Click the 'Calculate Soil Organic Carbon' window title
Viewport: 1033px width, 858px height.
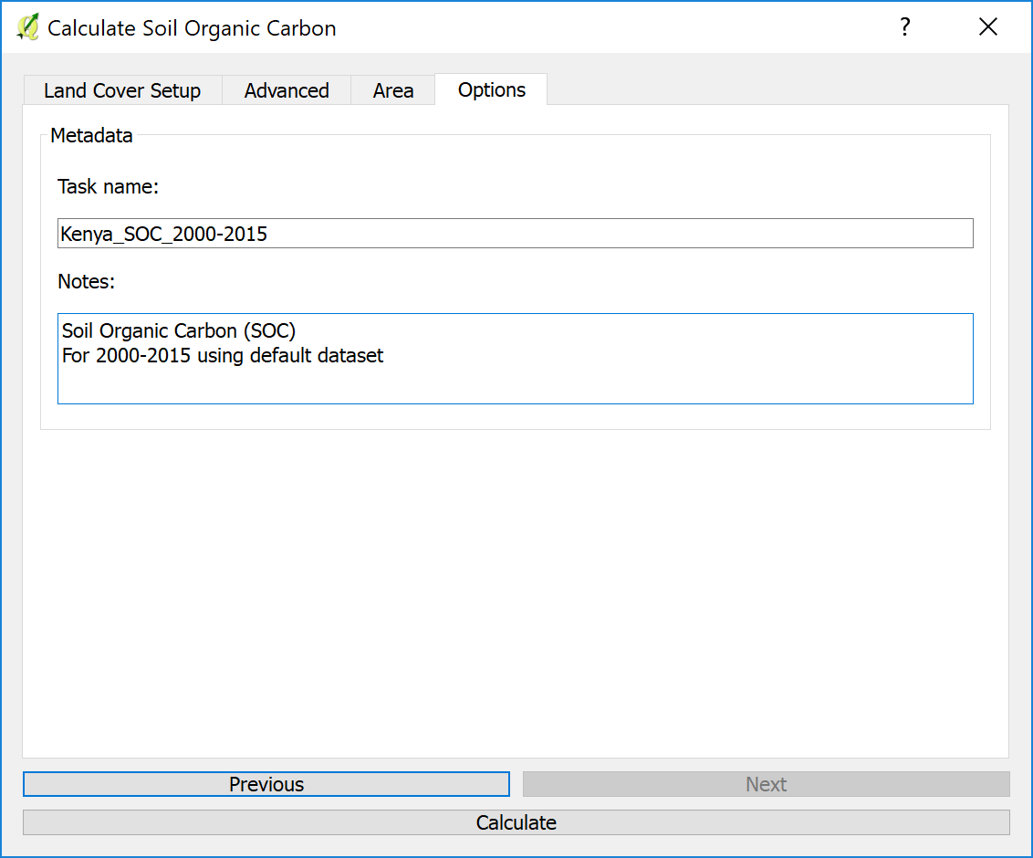(x=192, y=28)
